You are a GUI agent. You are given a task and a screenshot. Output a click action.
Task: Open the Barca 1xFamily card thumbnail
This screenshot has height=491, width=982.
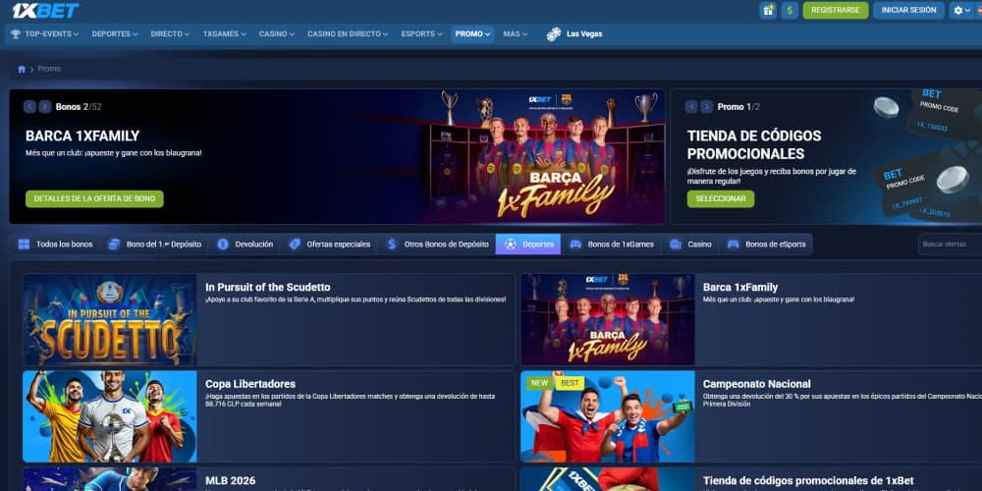(x=608, y=319)
